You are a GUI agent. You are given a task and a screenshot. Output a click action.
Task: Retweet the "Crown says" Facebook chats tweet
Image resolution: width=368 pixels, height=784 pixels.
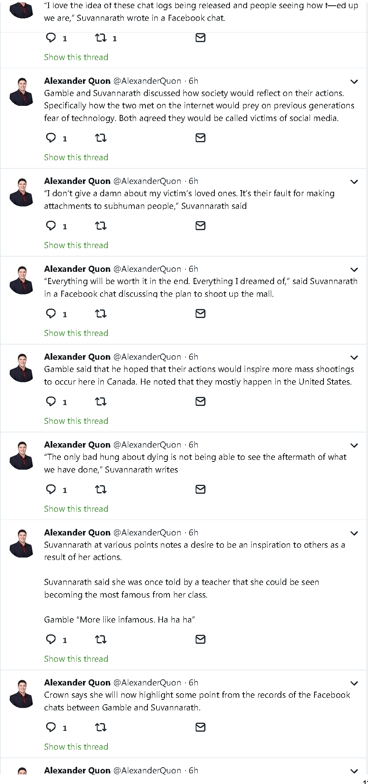point(100,728)
